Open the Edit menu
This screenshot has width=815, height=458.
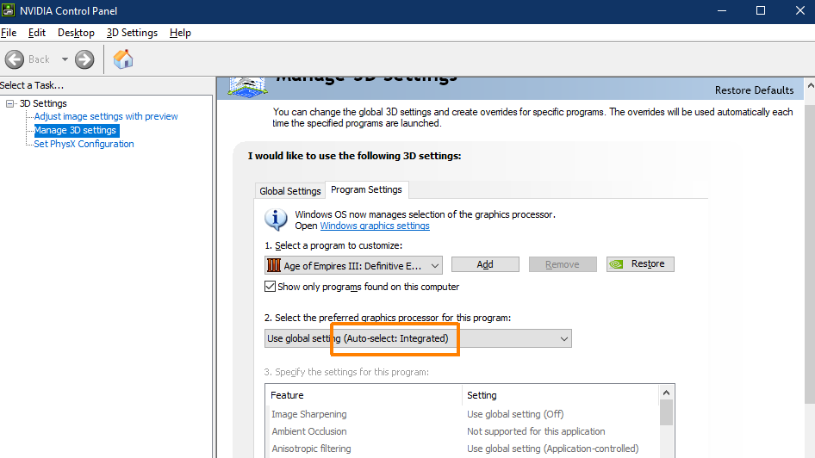(x=37, y=33)
